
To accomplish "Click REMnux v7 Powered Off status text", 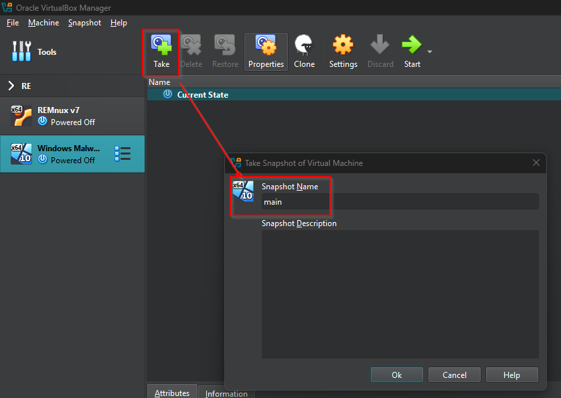I will point(72,122).
